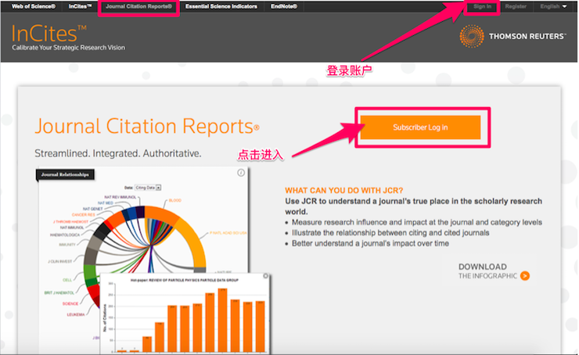Click the NAT REV IMMUNOL label
The width and height of the screenshot is (579, 355).
[x=120, y=197]
